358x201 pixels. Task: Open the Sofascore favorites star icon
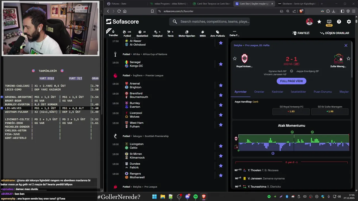319,21
